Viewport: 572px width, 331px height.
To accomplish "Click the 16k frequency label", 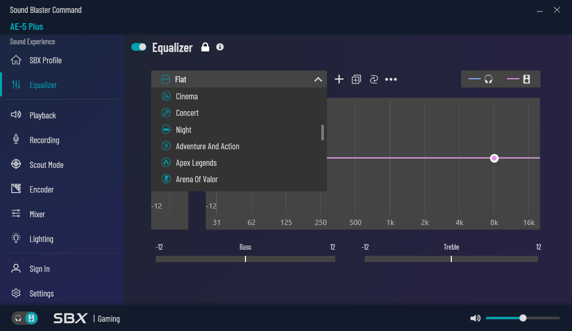I will [529, 222].
